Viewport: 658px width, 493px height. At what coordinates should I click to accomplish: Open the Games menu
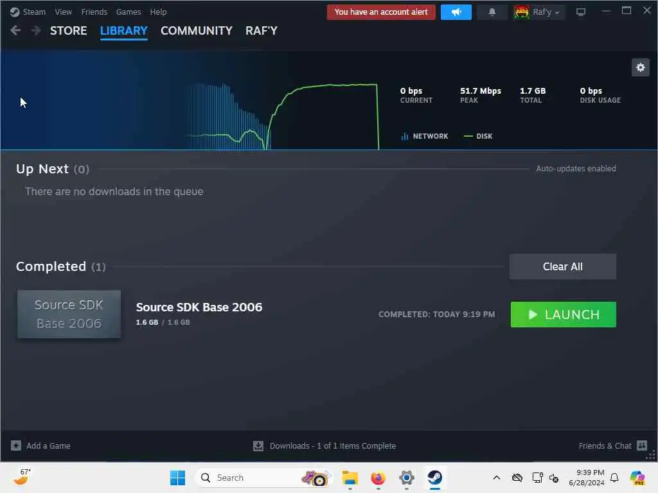(129, 12)
